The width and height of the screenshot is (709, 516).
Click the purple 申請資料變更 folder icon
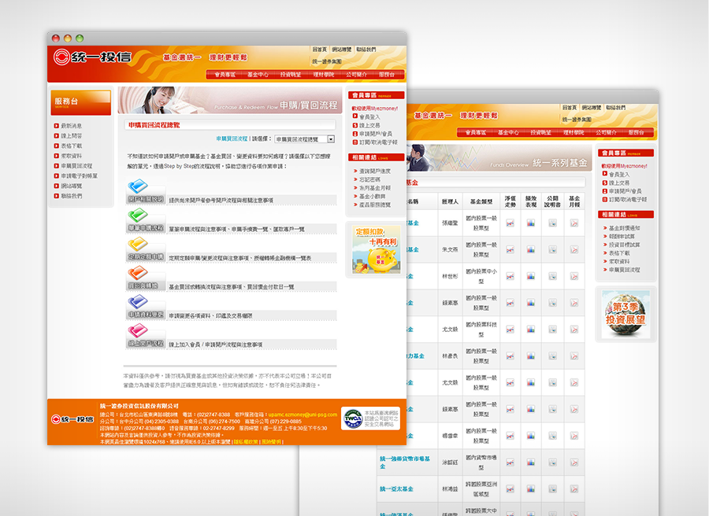click(138, 301)
